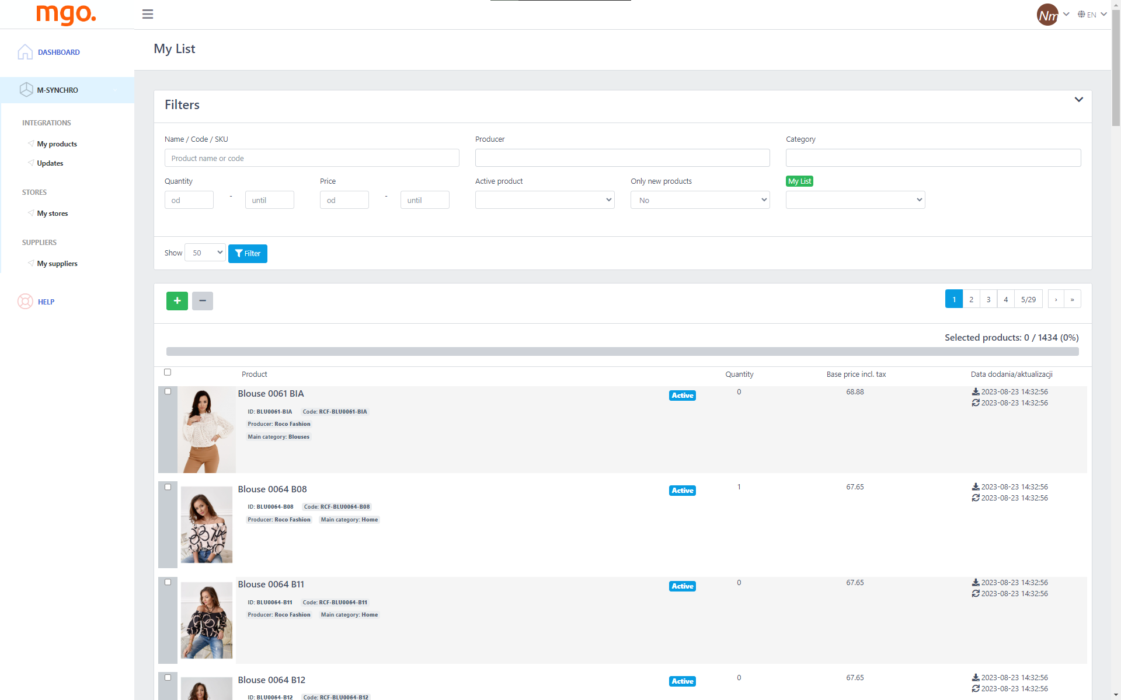1121x700 pixels.
Task: Focus the Category input field
Action: tap(933, 158)
